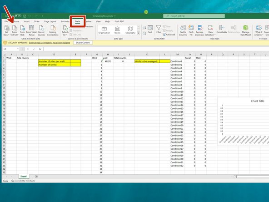This screenshot has height=202, width=269.
Task: Expand the Data Types gallery
Action: 139,33
